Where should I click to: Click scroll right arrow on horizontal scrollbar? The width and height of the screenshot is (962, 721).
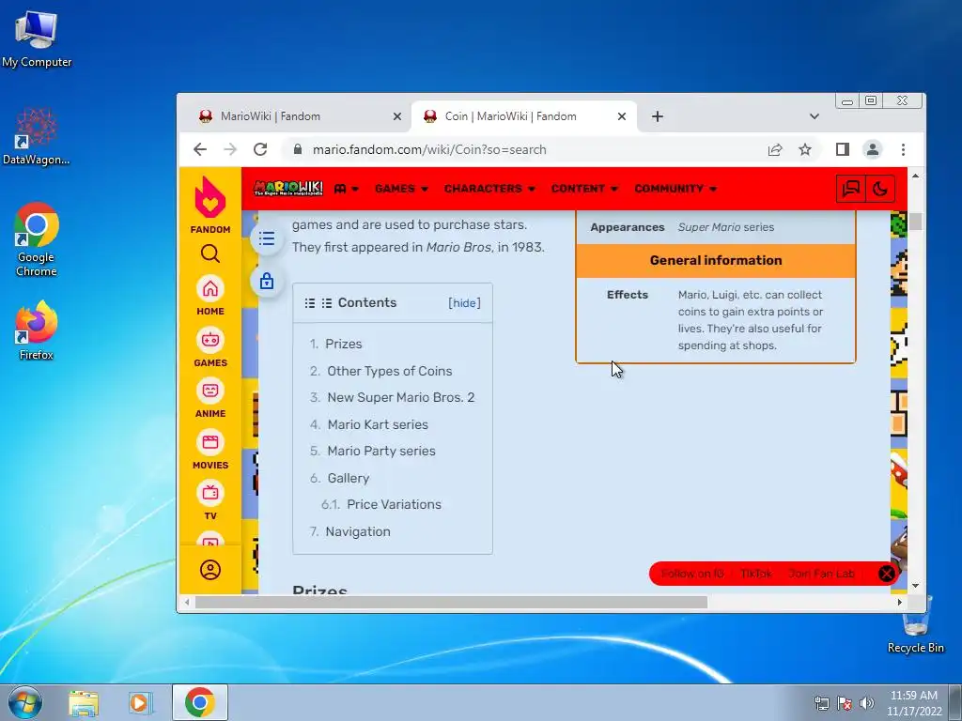(899, 603)
